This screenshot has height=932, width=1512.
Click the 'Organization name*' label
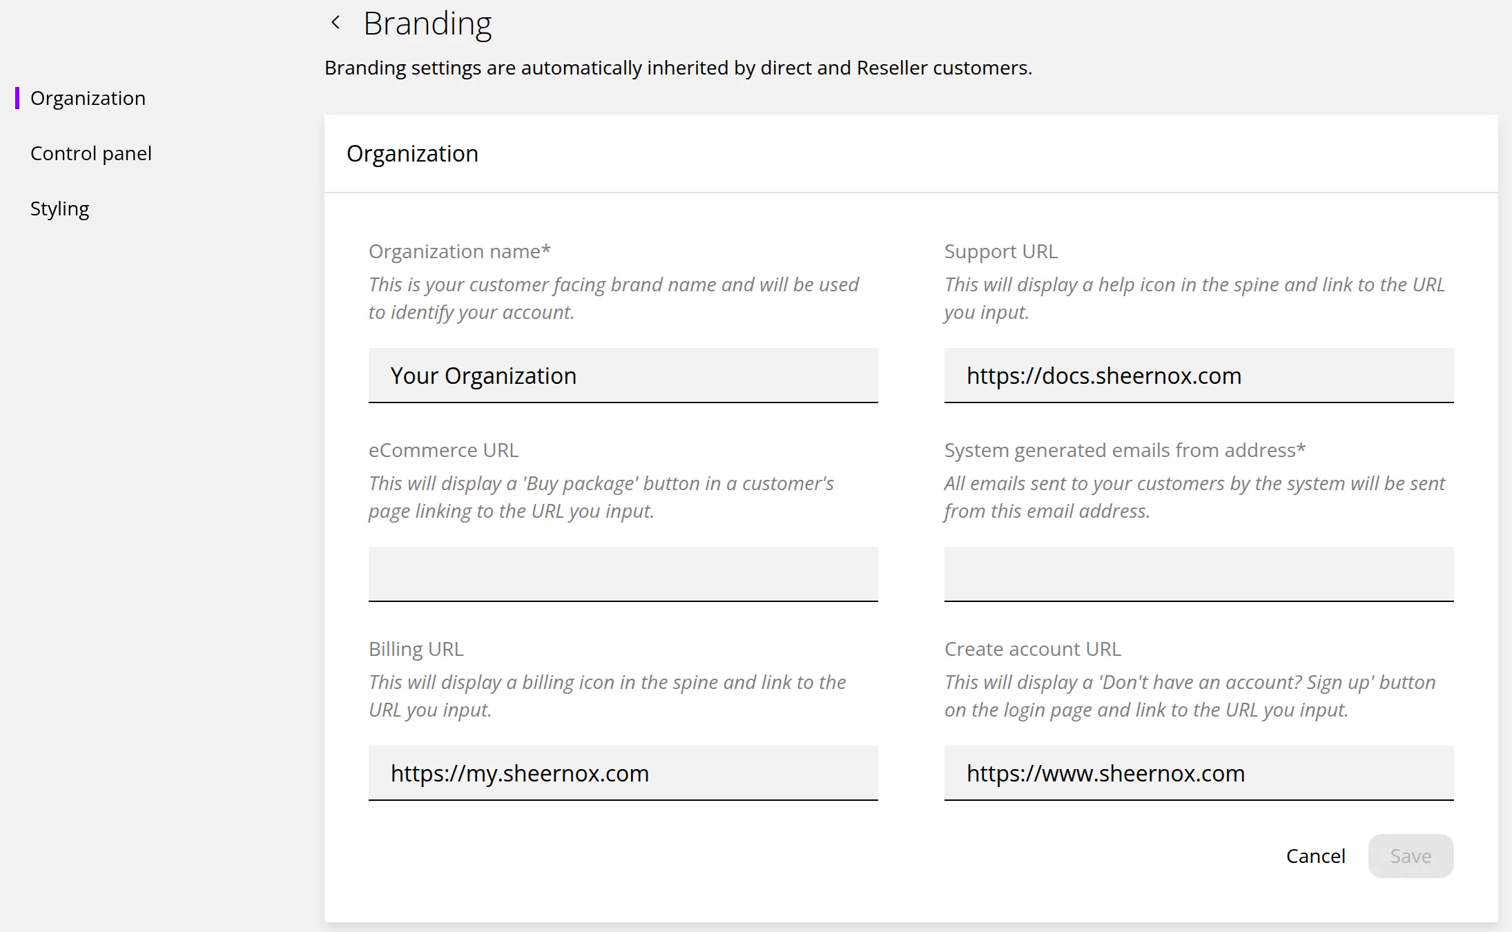point(460,251)
